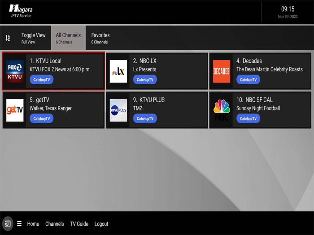Open CatchupTV for KTVU PLUS
The height and width of the screenshot is (235, 314).
[145, 119]
